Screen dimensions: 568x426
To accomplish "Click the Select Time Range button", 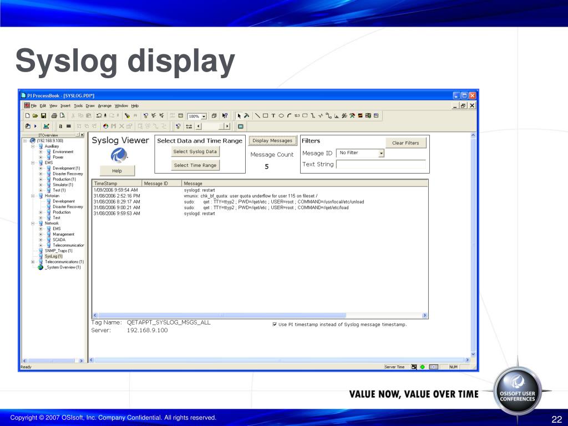I will (195, 165).
